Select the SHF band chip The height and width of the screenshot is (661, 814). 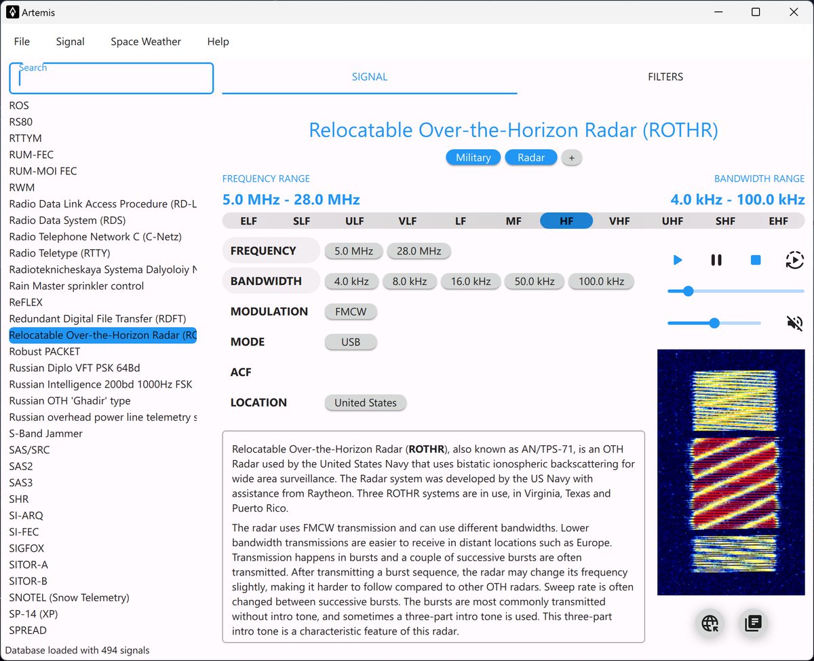click(x=725, y=221)
